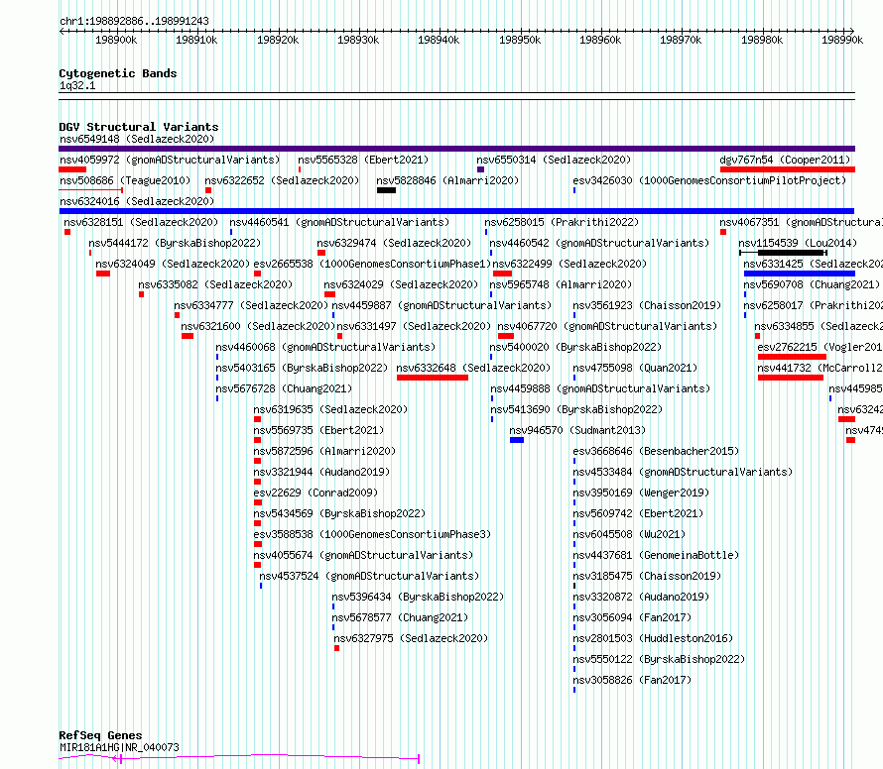This screenshot has height=769, width=883.
Task: Click nsv6321600 (Sedlazeck2020) label
Action: point(258,326)
